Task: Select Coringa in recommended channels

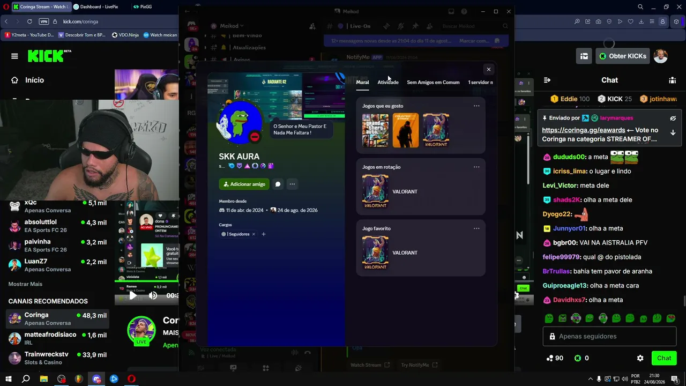Action: coord(58,319)
